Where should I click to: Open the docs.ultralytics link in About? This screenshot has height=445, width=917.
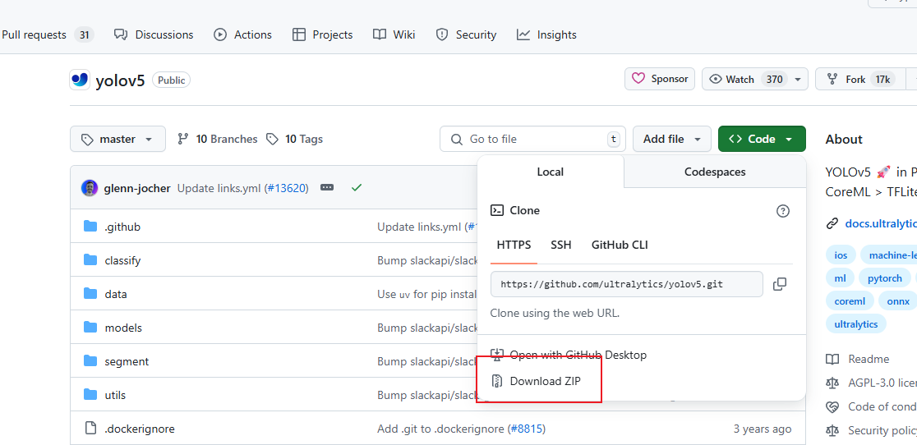click(880, 223)
